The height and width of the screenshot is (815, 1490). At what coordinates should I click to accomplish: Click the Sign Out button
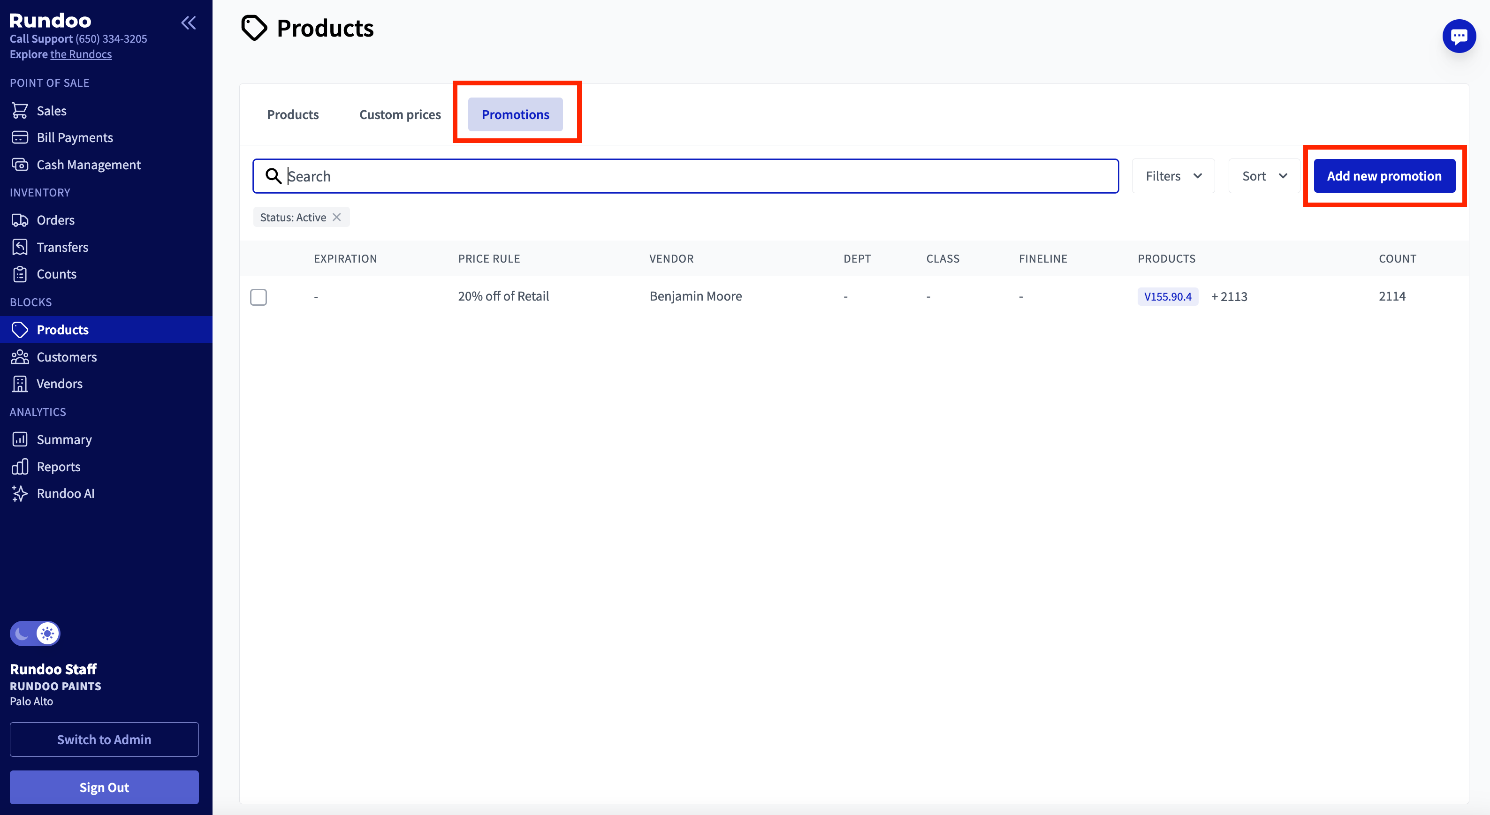[104, 787]
